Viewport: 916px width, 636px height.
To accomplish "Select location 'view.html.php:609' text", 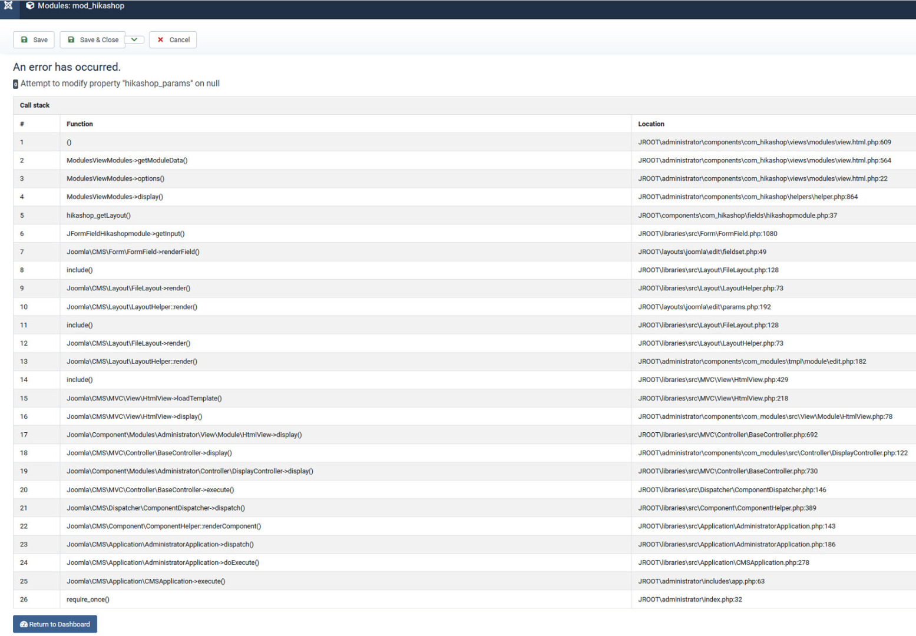I will pos(864,142).
